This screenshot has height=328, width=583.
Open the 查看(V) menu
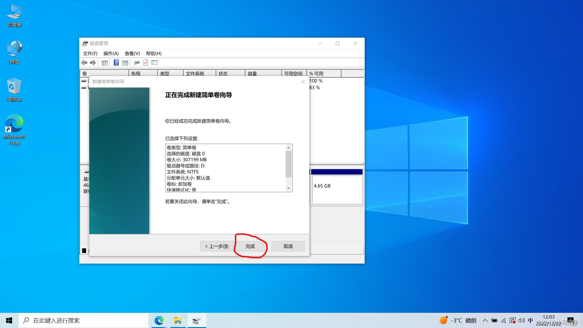point(132,53)
